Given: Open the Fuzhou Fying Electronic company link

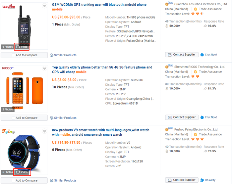Looking at the screenshot, I should (194, 129).
